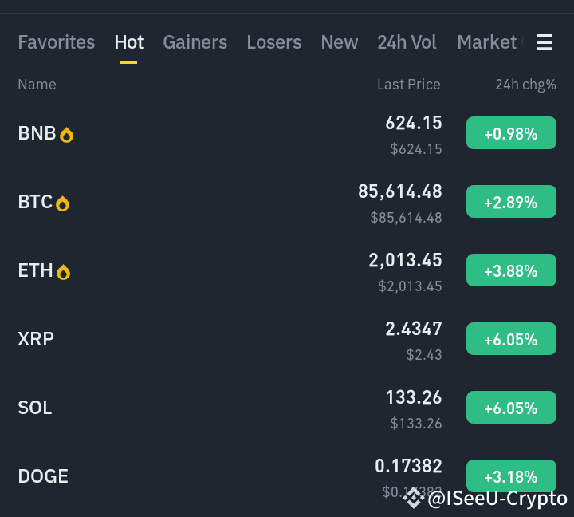Screen dimensions: 574x517
Task: Click the hot flame icon next to BTC
Action: coord(62,203)
